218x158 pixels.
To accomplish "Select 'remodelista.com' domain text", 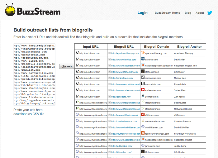I will 153,84.
